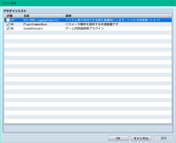176x143 pixels.
Task: Select the NYA_PNDK_LuggageCapacity plugin name
Action: point(41,20)
